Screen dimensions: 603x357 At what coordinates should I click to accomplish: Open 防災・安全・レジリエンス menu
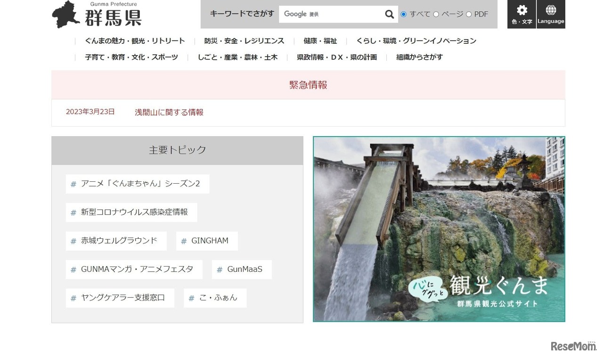(x=244, y=41)
